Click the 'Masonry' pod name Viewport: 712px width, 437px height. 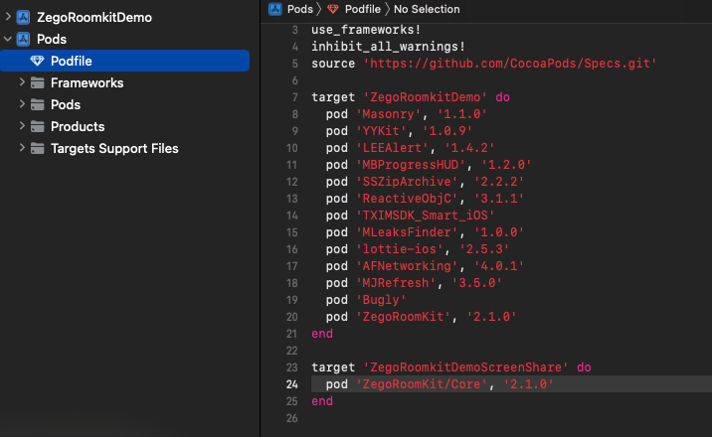click(388, 114)
